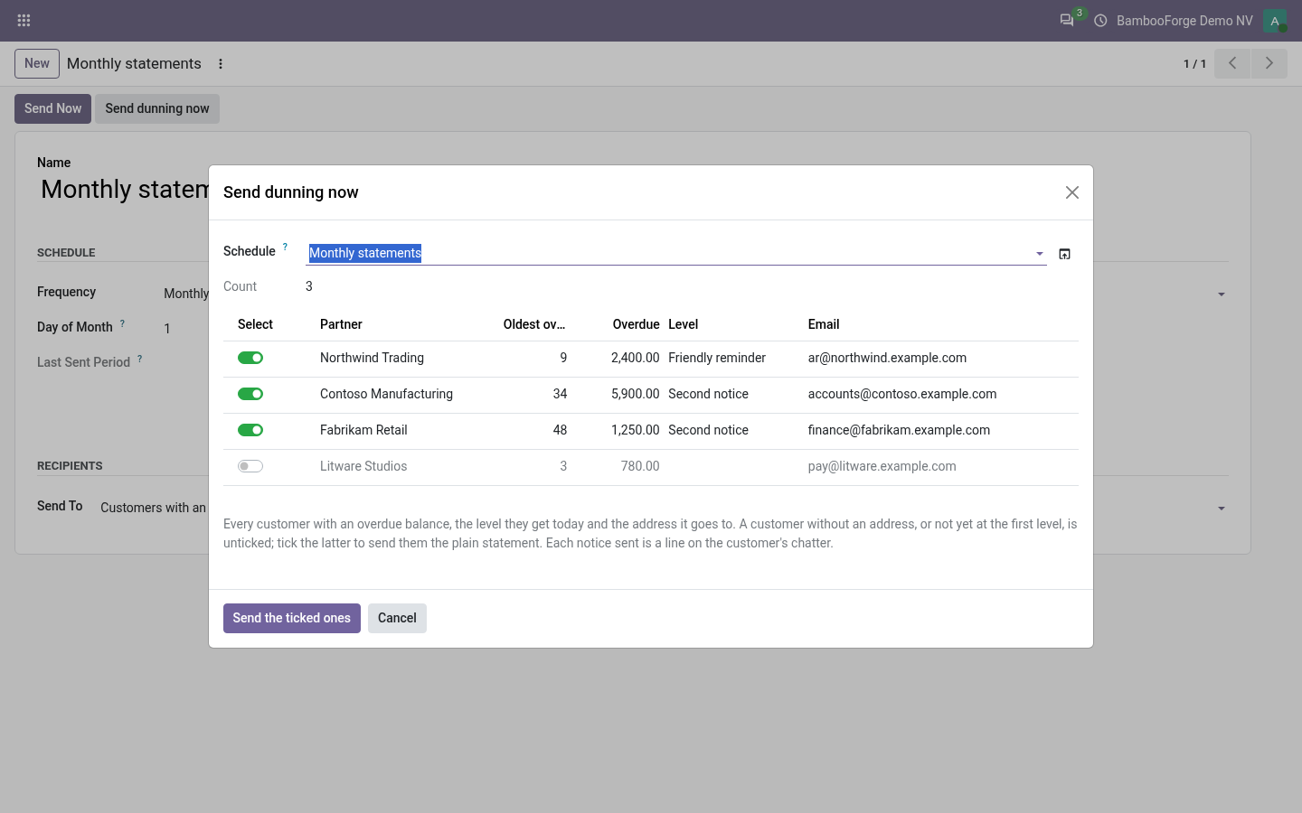
Task: Cancel the dunning dialog
Action: tap(397, 618)
